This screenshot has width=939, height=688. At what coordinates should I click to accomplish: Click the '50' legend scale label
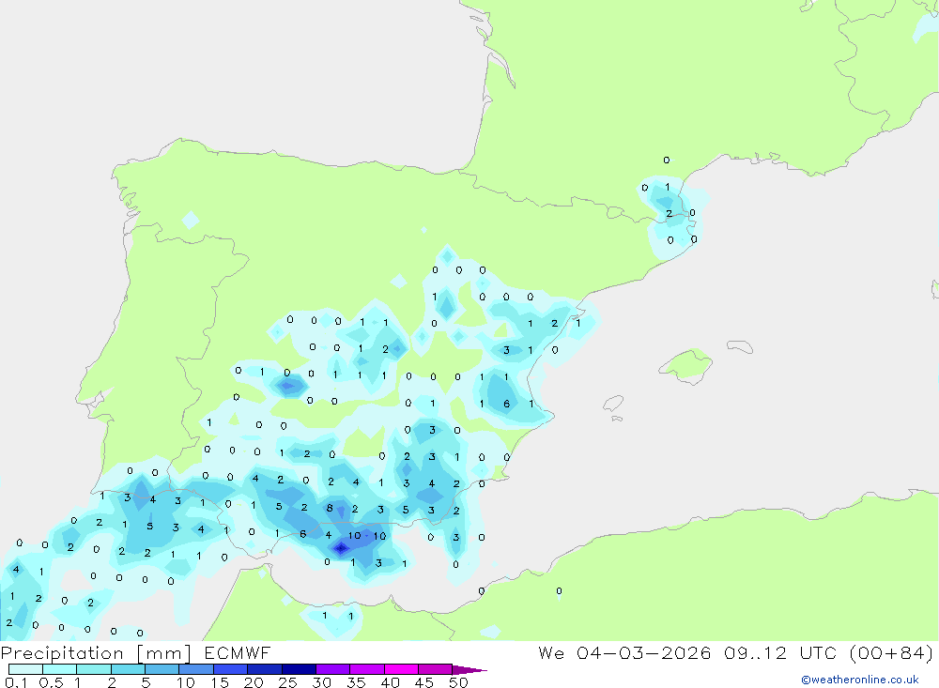tap(458, 682)
